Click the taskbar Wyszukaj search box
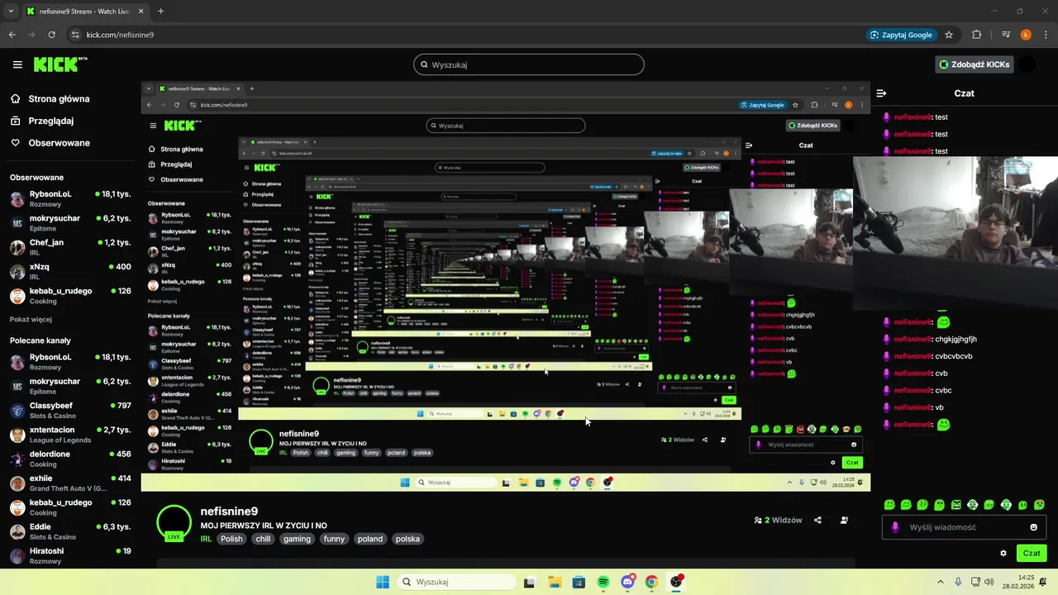 [456, 582]
